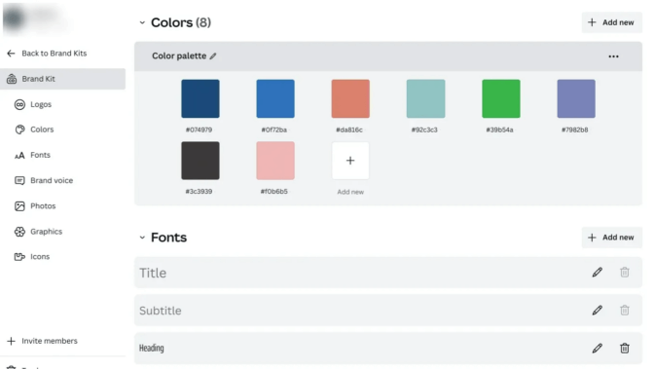Click the plus icon next to Invite members
Image resolution: width=654 pixels, height=369 pixels.
point(12,341)
